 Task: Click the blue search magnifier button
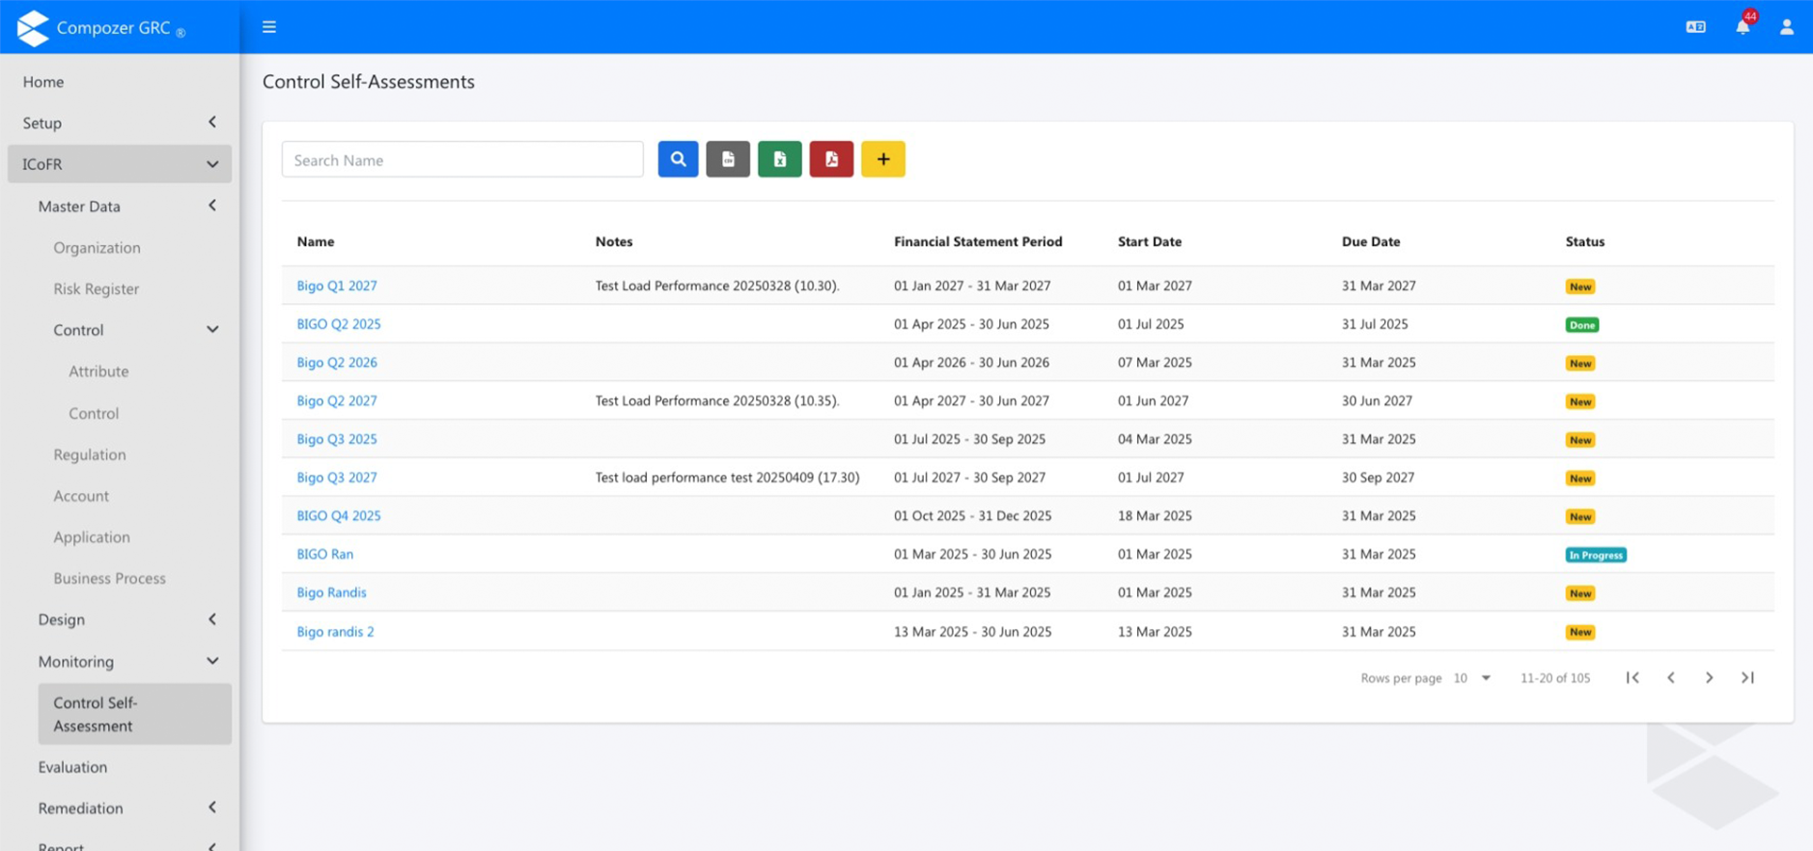(x=678, y=159)
